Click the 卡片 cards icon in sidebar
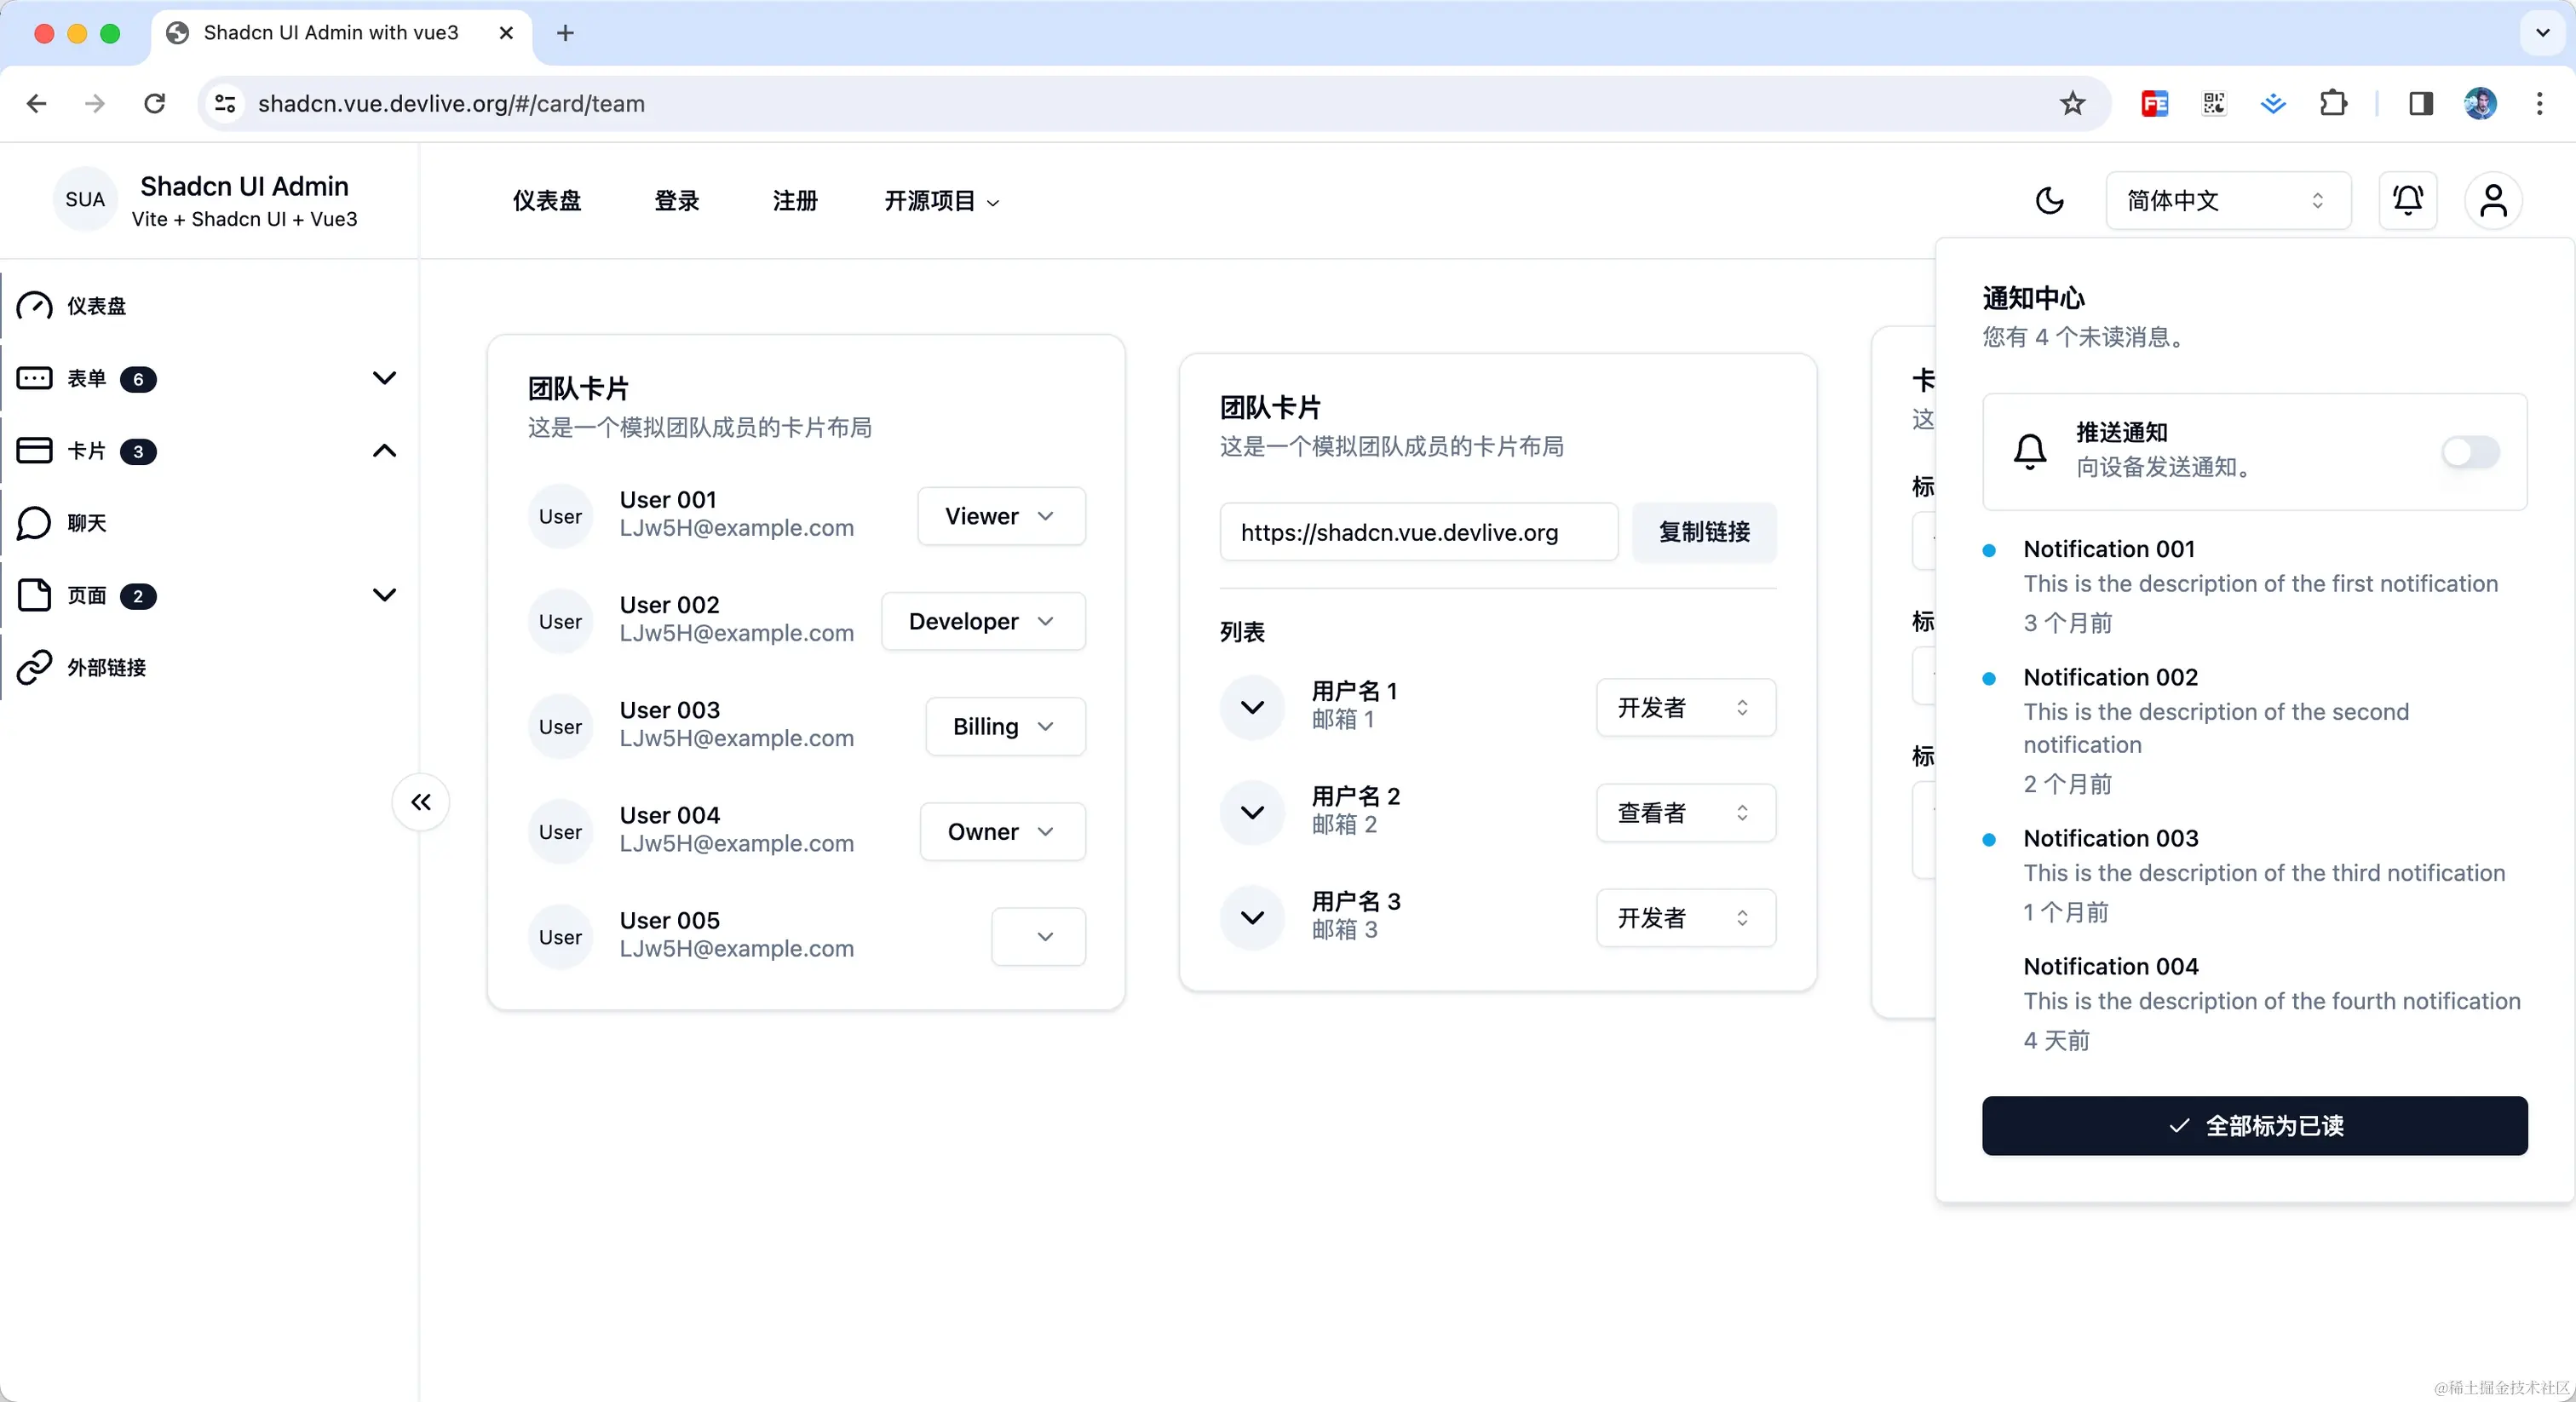The height and width of the screenshot is (1402, 2576). click(x=33, y=450)
